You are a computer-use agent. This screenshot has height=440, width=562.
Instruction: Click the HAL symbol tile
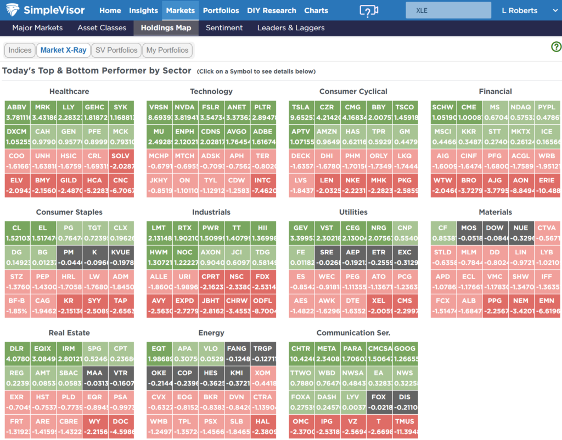click(263, 427)
